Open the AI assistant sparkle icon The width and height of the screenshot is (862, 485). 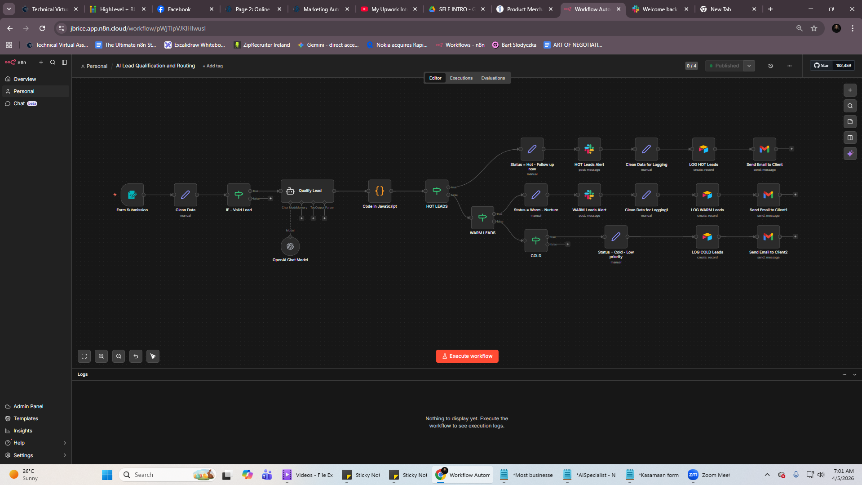click(x=850, y=153)
